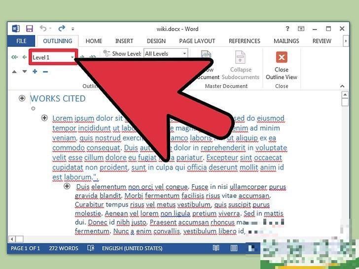
Task: Collapse the ribbon with the chevron
Action: [342, 86]
